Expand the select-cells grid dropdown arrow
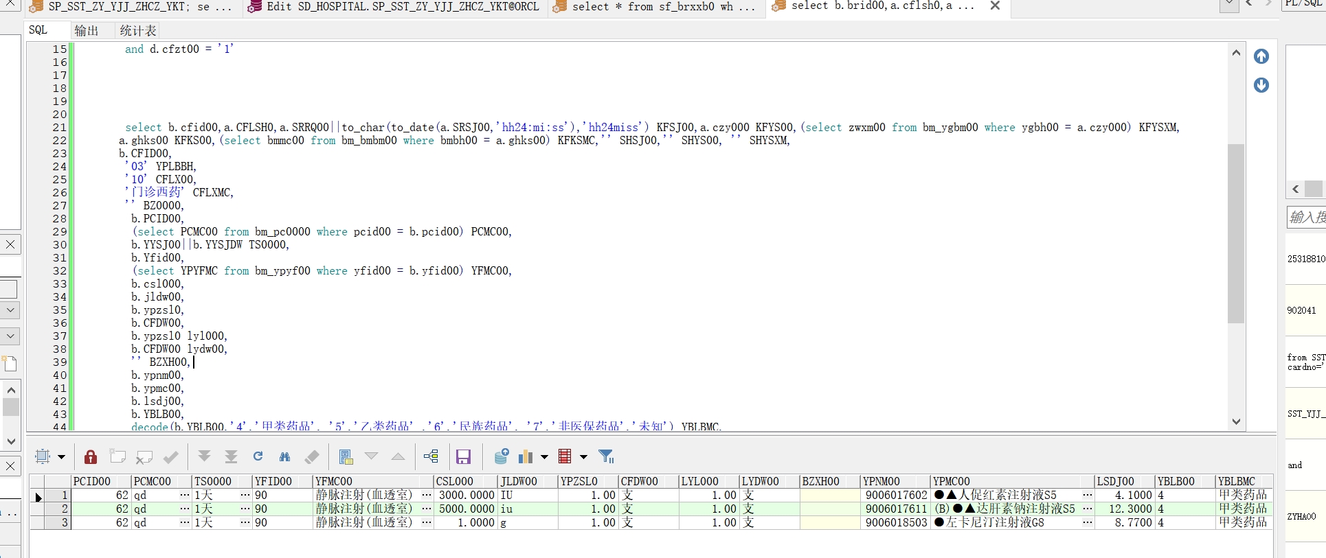This screenshot has width=1326, height=558. [x=61, y=457]
